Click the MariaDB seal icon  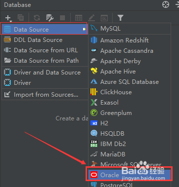coord(94,154)
